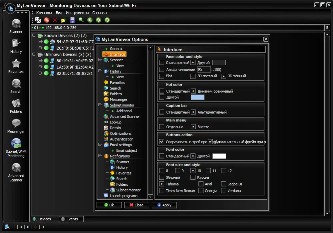333x233 pixels.
Task: Select font size 12
Action: point(224,171)
